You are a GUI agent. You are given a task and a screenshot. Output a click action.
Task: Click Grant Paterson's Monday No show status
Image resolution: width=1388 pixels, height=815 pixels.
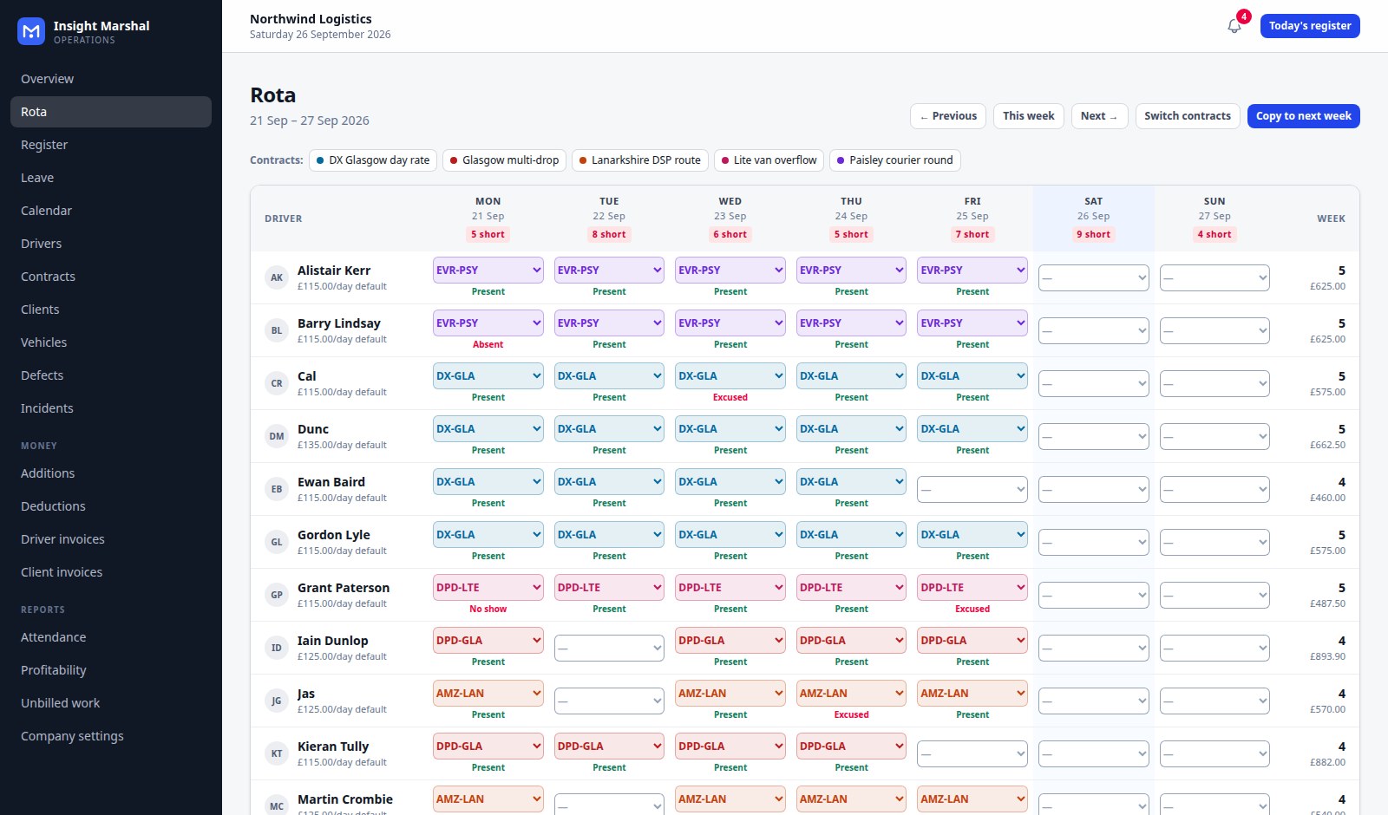click(488, 609)
